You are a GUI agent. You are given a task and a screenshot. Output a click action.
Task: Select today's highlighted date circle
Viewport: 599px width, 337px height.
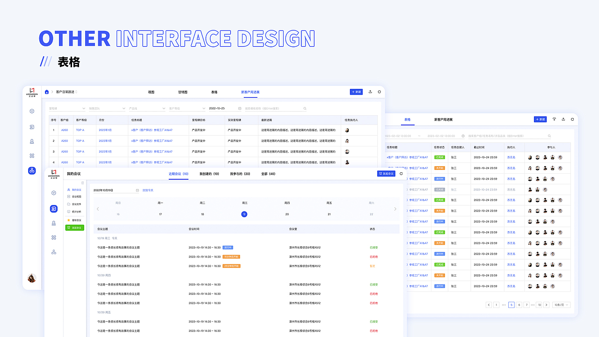[244, 214]
